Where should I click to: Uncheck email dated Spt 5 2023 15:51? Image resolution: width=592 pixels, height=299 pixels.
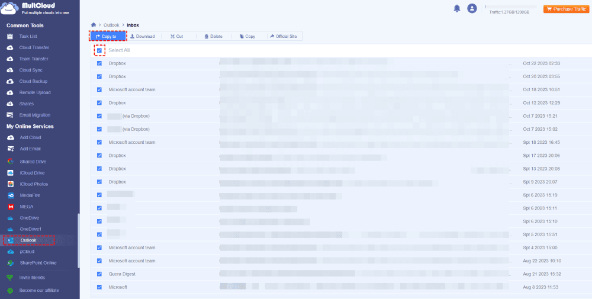(99, 234)
